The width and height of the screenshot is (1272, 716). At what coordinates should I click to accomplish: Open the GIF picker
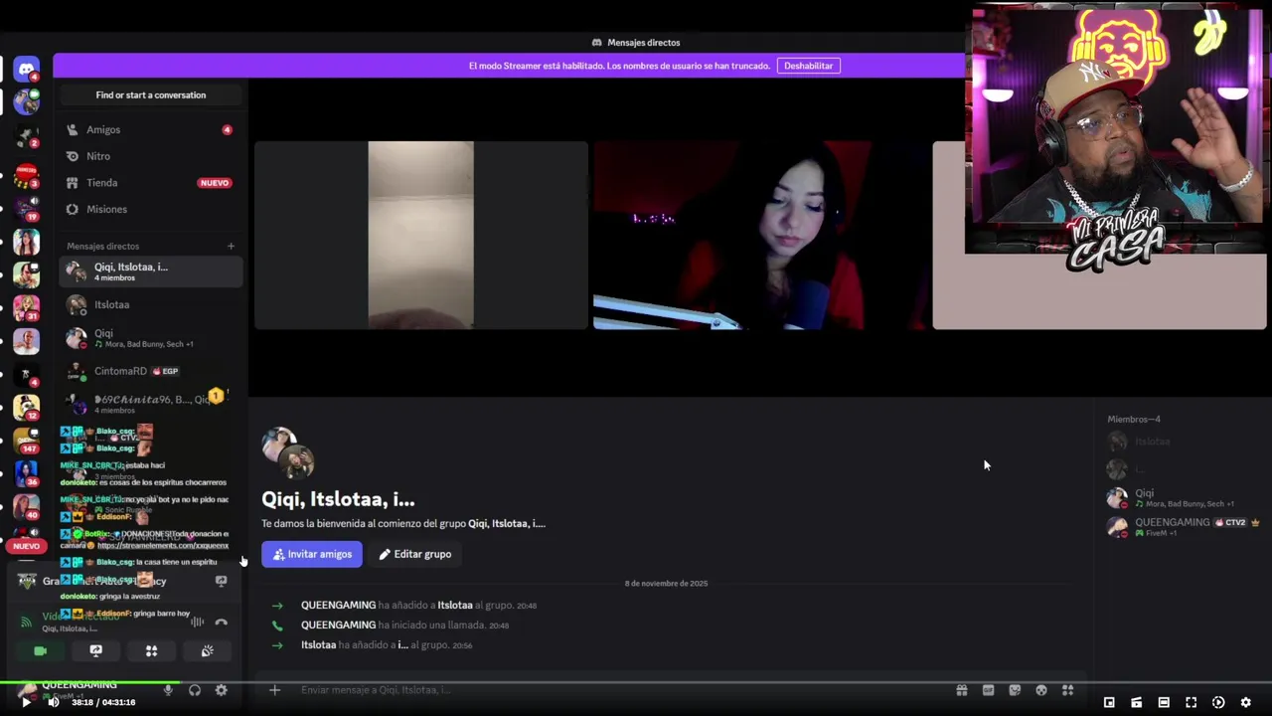pyautogui.click(x=988, y=690)
